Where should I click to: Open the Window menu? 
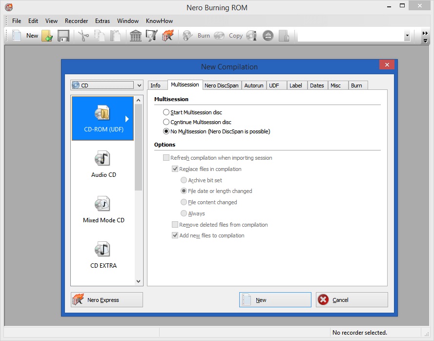pos(128,21)
